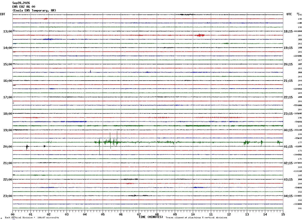This screenshot has height=221, width=303.
Task: Click the minute 05 axis tick label
Action: (x=103, y=215)
